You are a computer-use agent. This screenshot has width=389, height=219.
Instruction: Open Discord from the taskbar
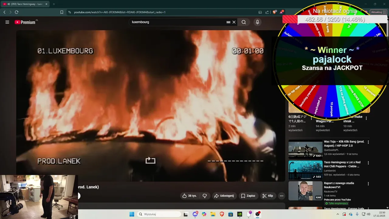(195, 214)
